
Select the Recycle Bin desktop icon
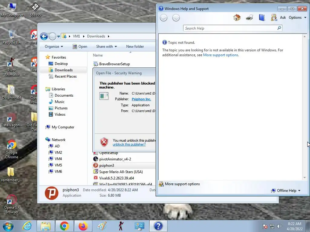tap(12, 37)
